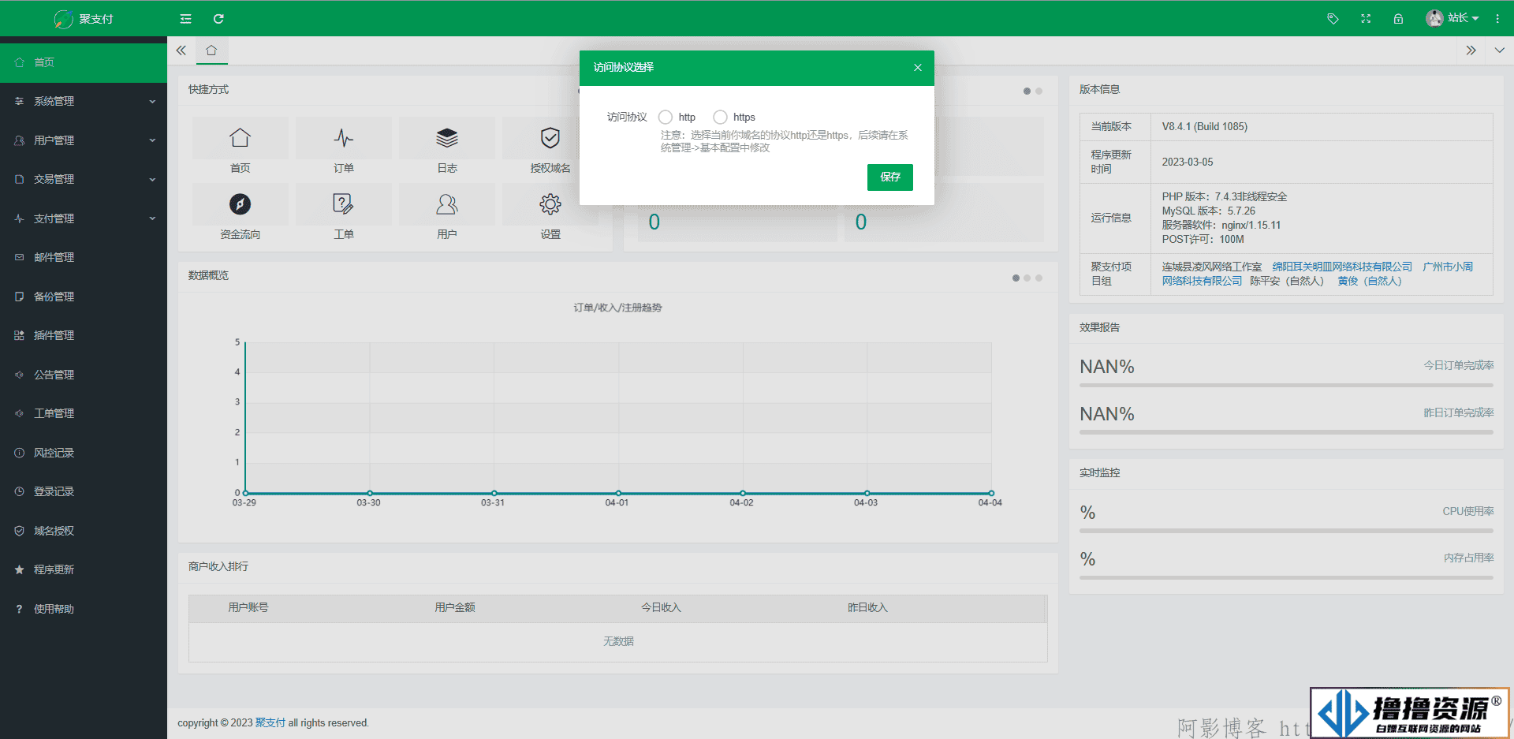Click the 聚支付 logo in header
The height and width of the screenshot is (739, 1514).
pos(84,19)
